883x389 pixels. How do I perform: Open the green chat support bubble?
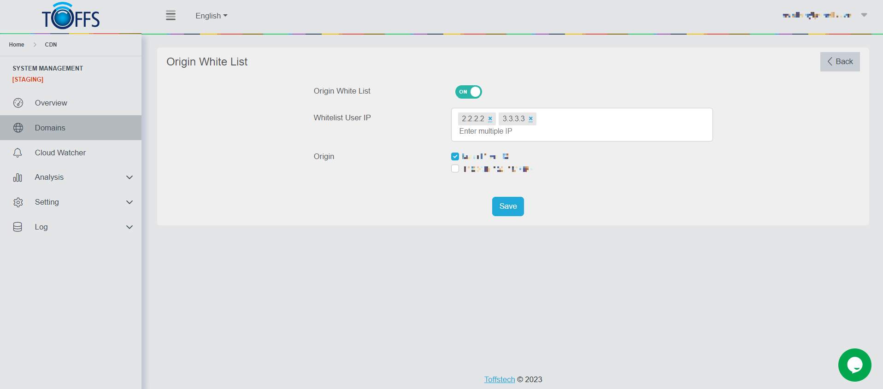[854, 365]
